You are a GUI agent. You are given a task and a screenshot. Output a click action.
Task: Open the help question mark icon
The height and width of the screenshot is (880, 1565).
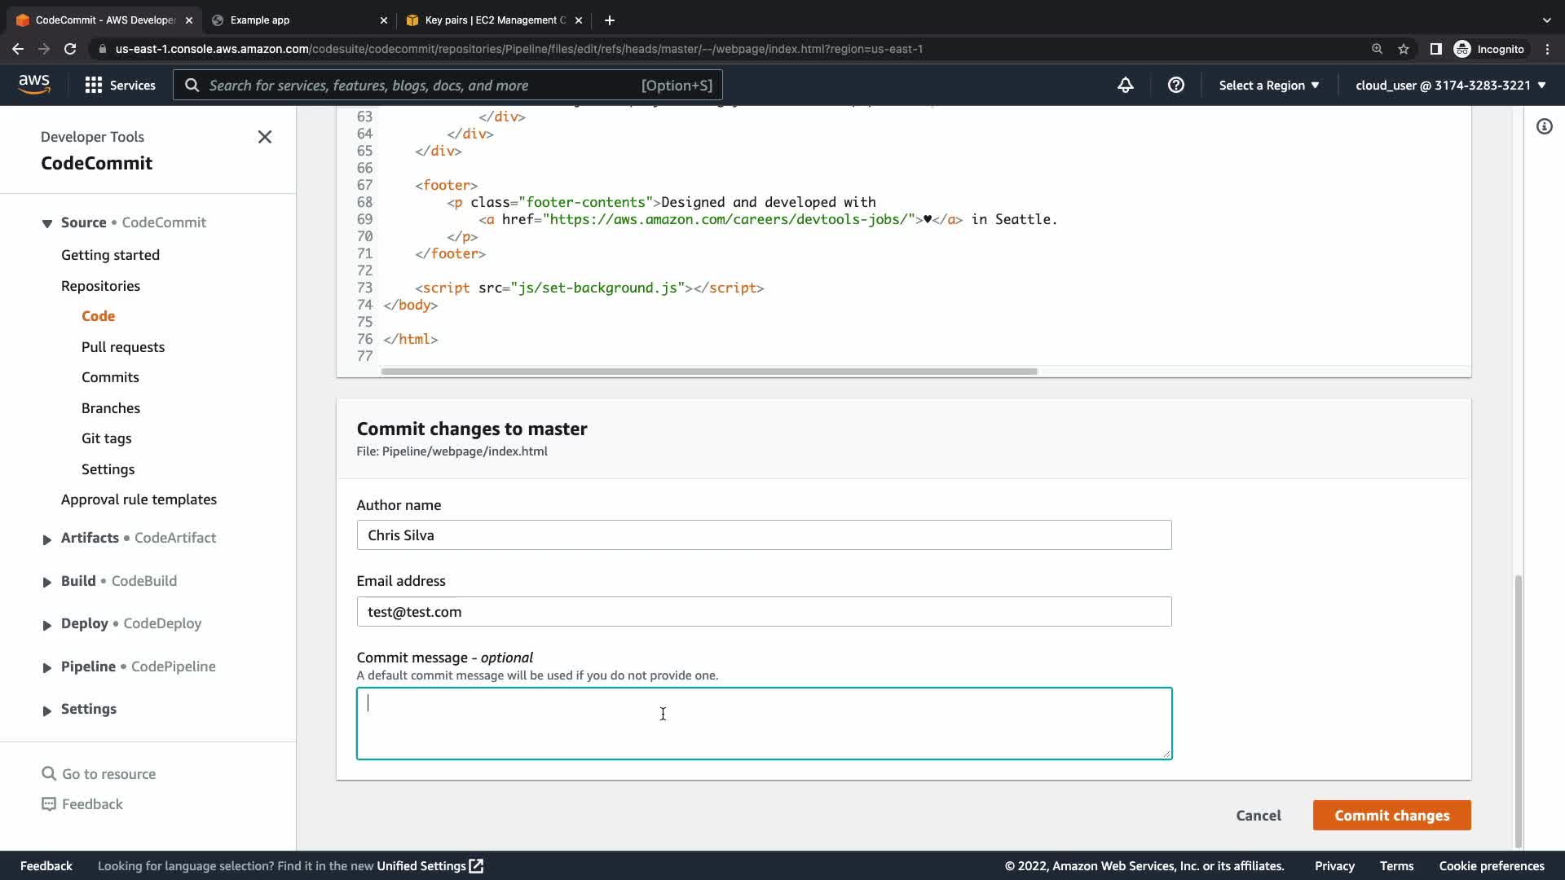[x=1175, y=85]
